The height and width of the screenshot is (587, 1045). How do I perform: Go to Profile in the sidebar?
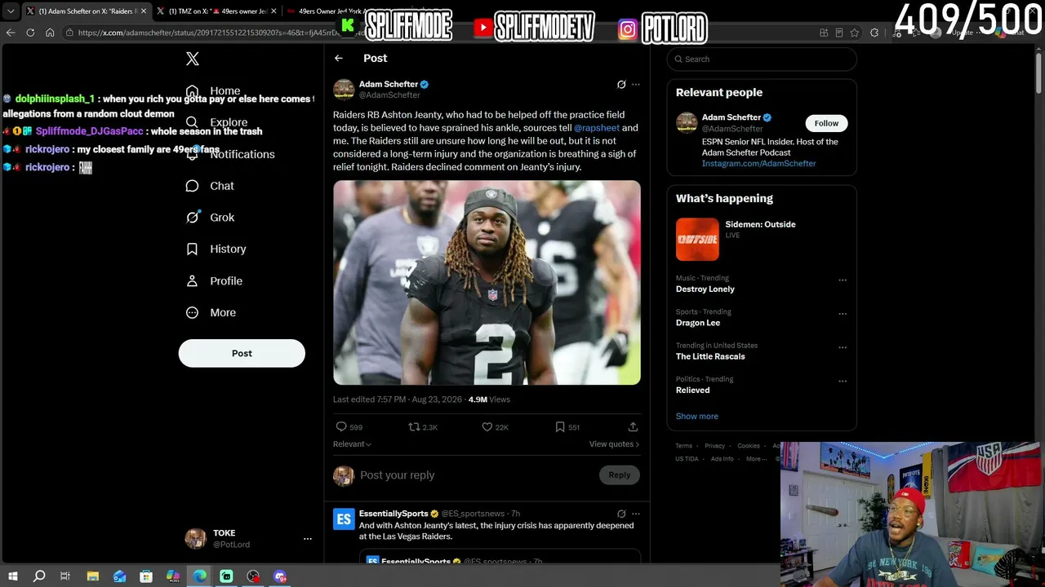214,280
